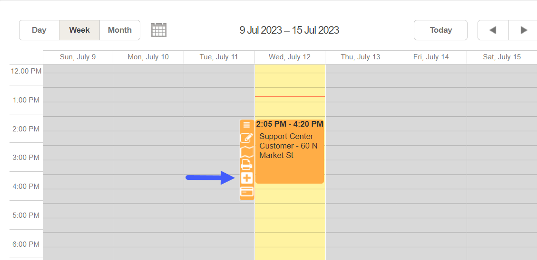Switch to Week view
Image resolution: width=537 pixels, height=260 pixels.
tap(79, 30)
